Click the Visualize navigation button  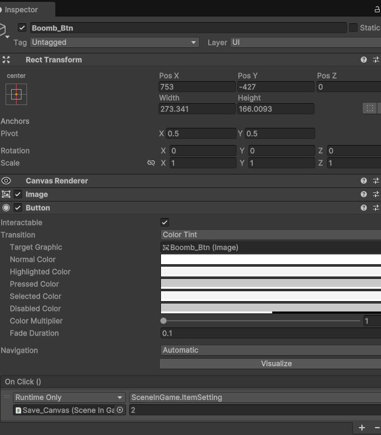(270, 364)
